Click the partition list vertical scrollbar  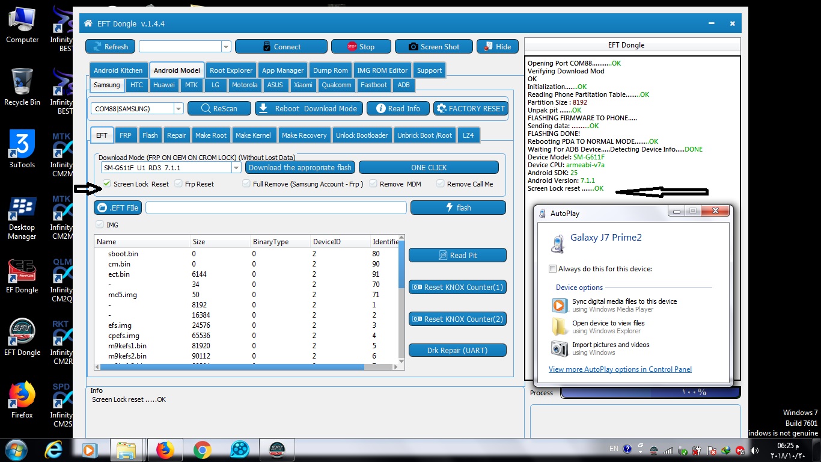401,302
